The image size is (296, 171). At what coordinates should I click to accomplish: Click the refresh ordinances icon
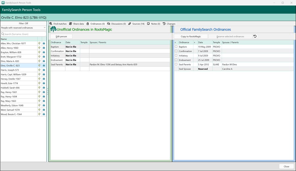(x=255, y=36)
